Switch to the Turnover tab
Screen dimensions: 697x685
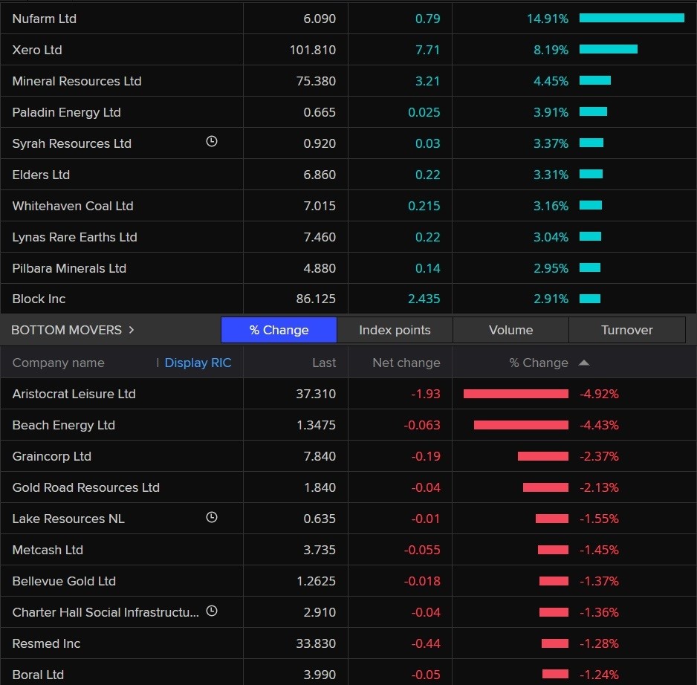pos(626,330)
